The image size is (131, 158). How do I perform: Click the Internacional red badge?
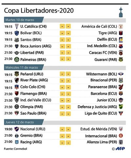pos(121,136)
